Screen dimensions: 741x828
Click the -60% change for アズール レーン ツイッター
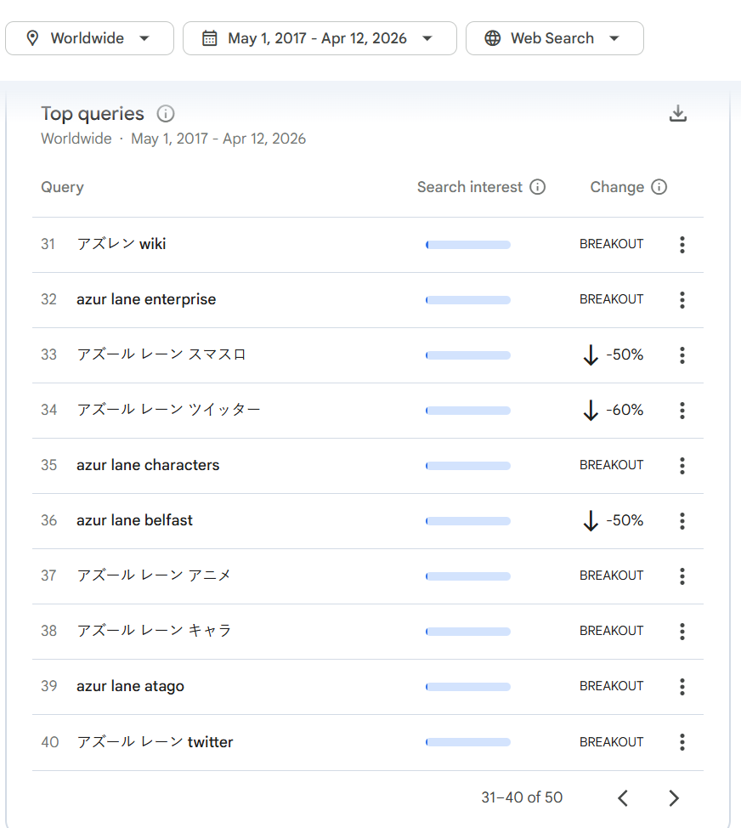(614, 410)
